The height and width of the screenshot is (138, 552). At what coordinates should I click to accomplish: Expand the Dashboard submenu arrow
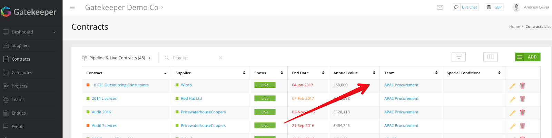[x=55, y=32]
